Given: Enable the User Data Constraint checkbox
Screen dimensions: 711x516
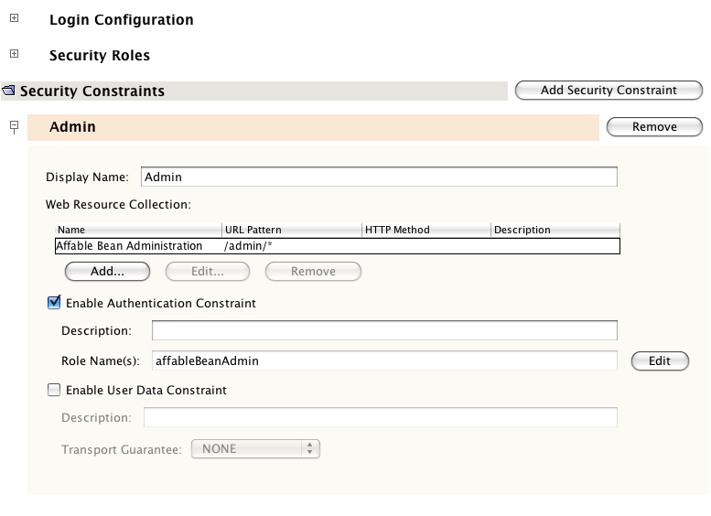Looking at the screenshot, I should click(x=54, y=390).
